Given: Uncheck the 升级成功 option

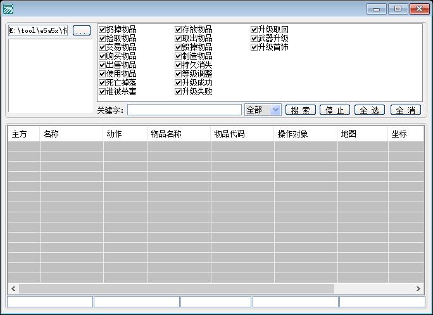Looking at the screenshot, I should (178, 82).
